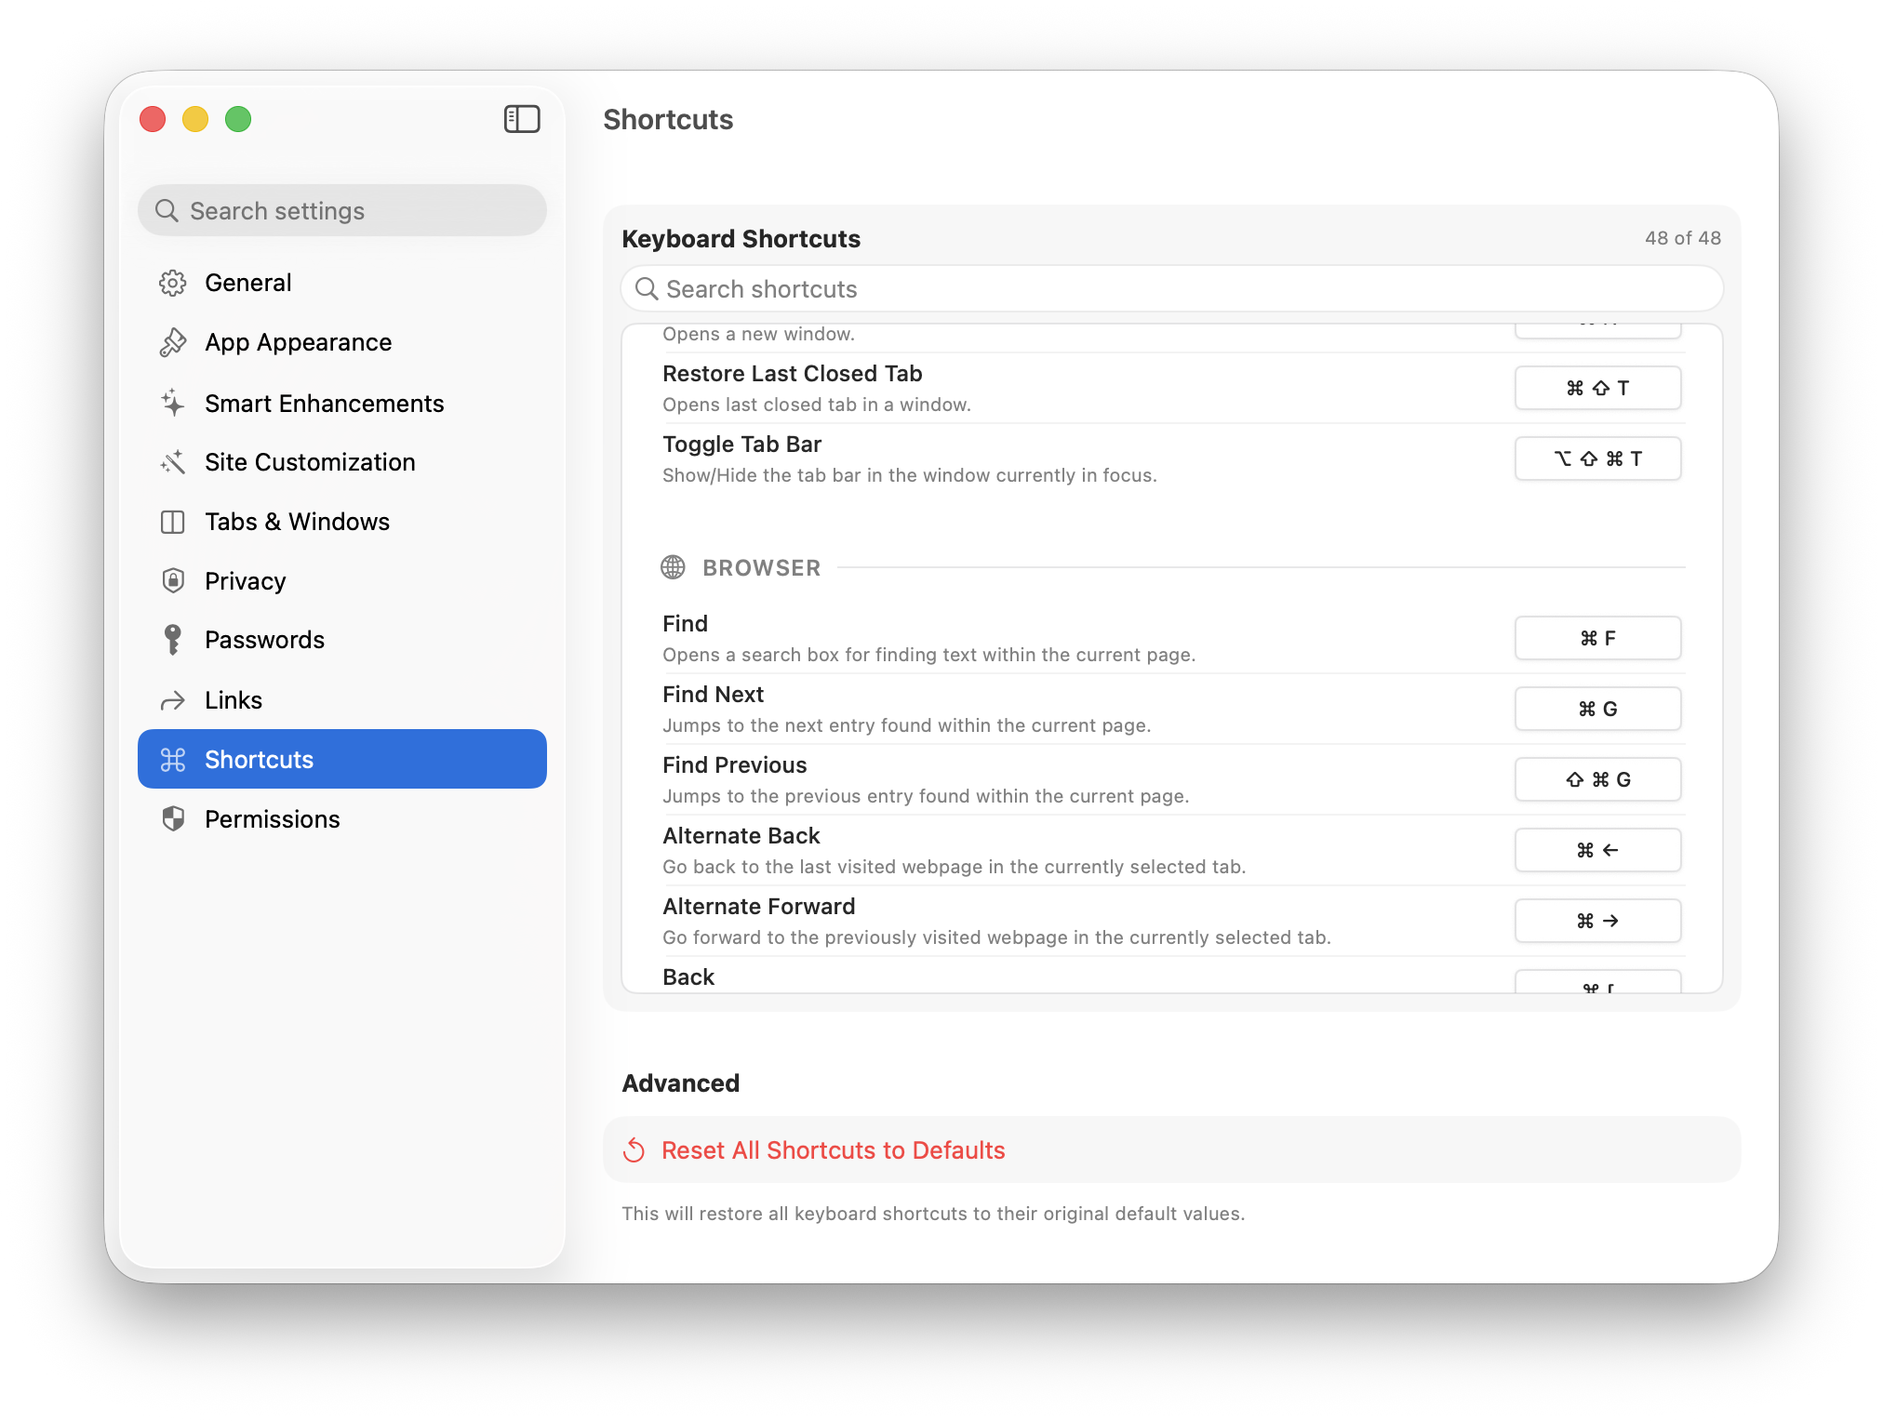Edit the Find Next ⌘G shortcut
Screen dimensions: 1883x1421
[x=1596, y=709]
